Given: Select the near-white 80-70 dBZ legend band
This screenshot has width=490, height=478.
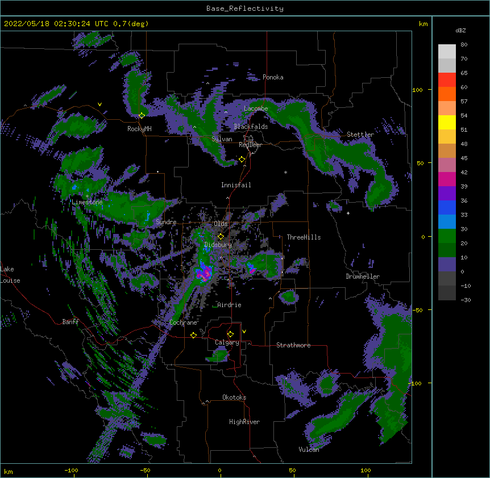Looking at the screenshot, I should (x=447, y=52).
